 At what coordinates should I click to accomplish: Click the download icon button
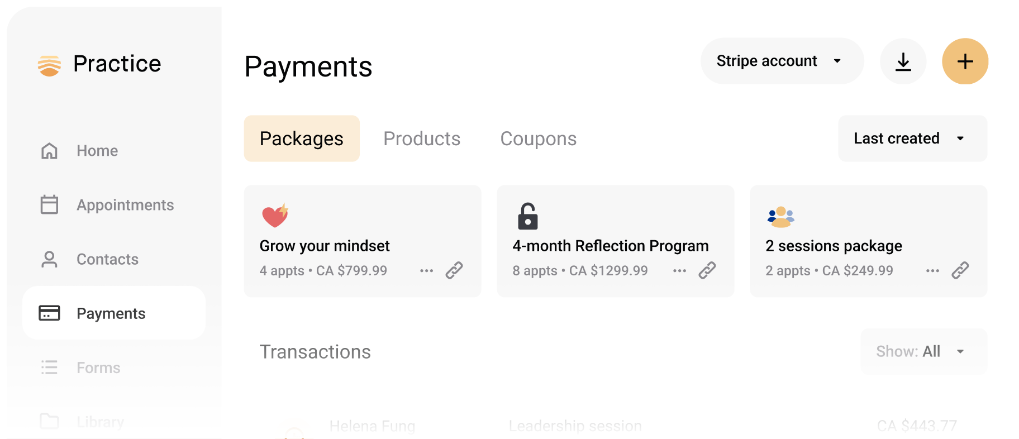[903, 61]
